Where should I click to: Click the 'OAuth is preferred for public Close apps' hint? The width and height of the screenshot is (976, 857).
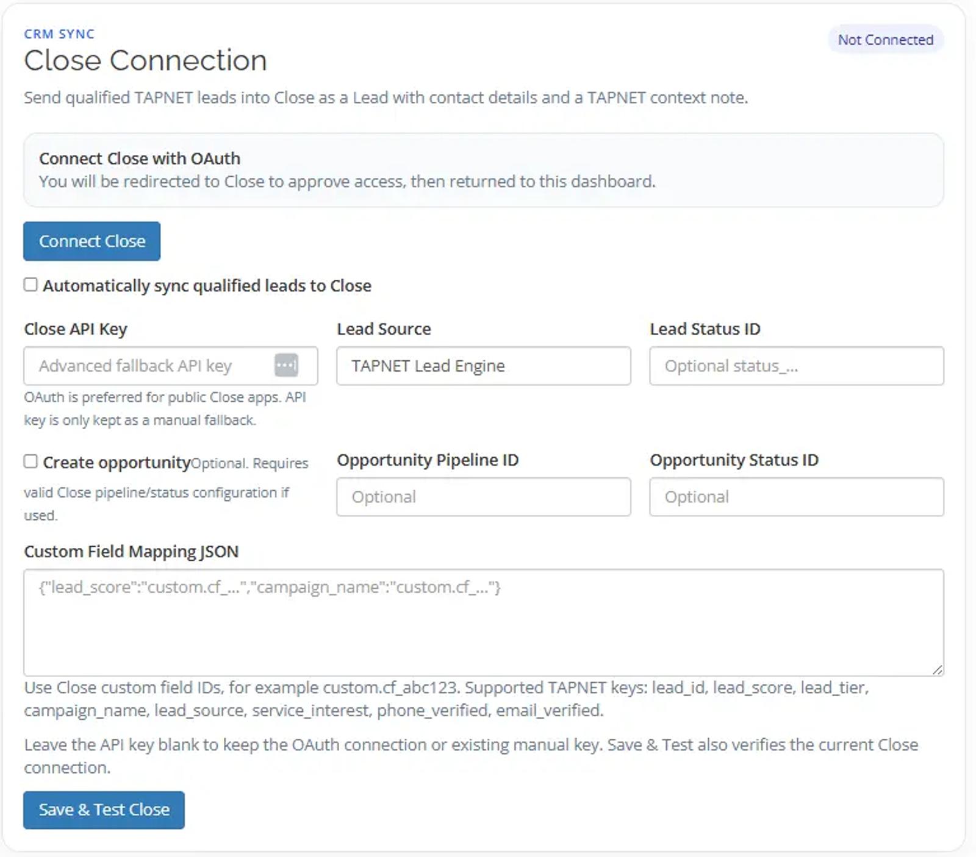point(165,408)
